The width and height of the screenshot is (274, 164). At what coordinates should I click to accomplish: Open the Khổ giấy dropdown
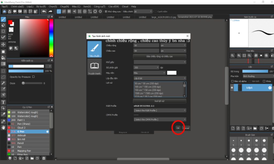(x=160, y=62)
